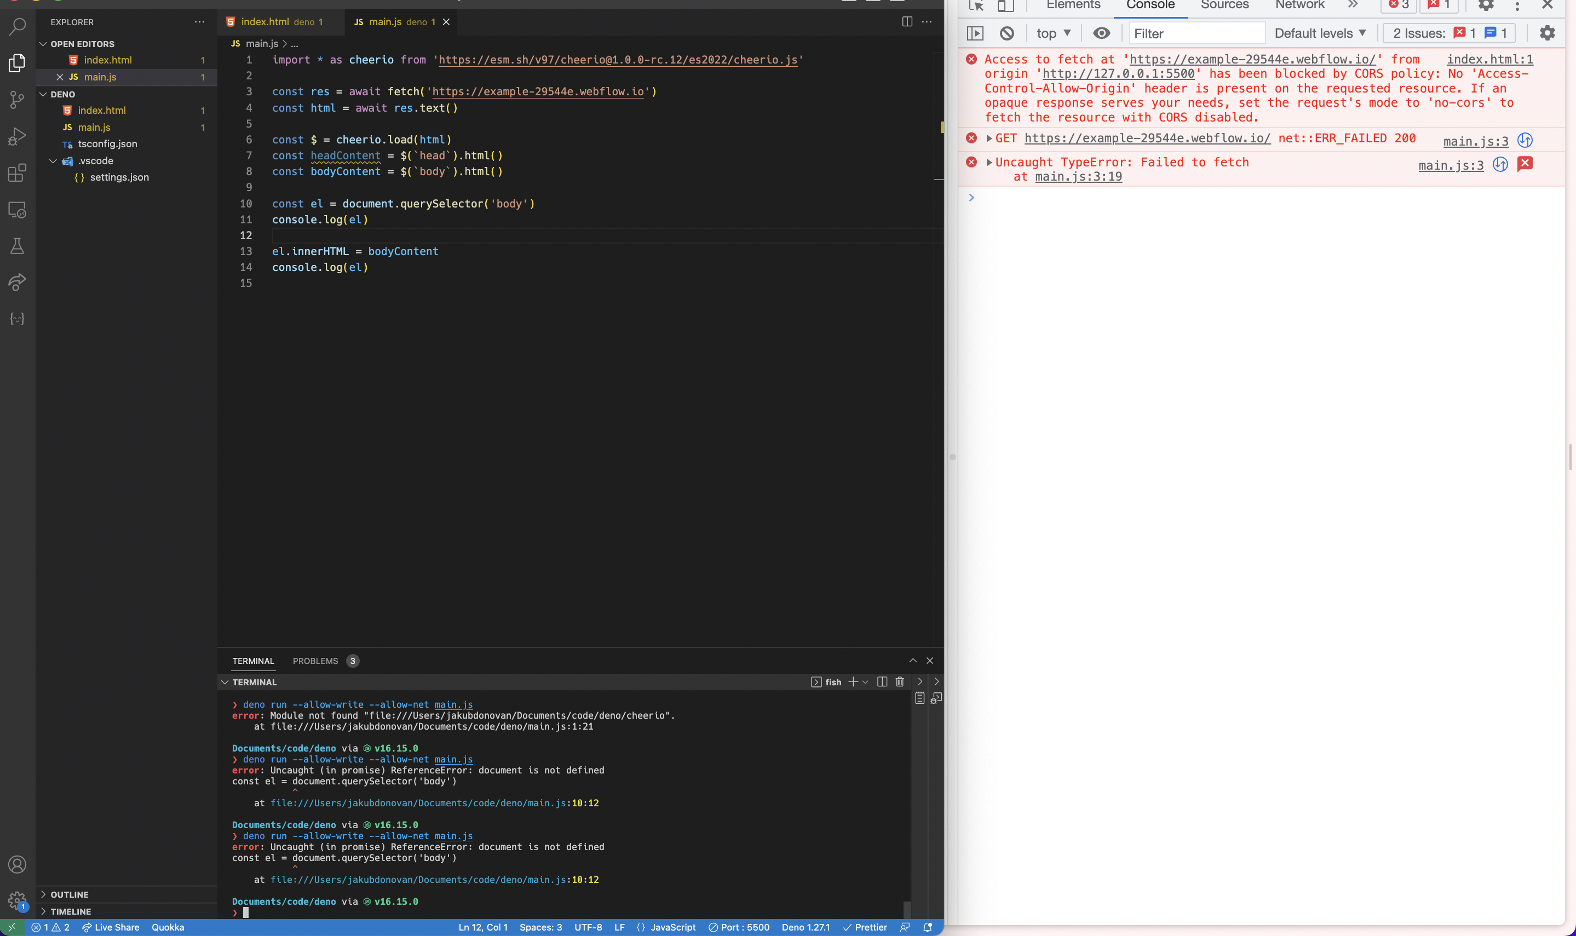Maximize the terminal panel size
Image resolution: width=1576 pixels, height=936 pixels.
[912, 660]
